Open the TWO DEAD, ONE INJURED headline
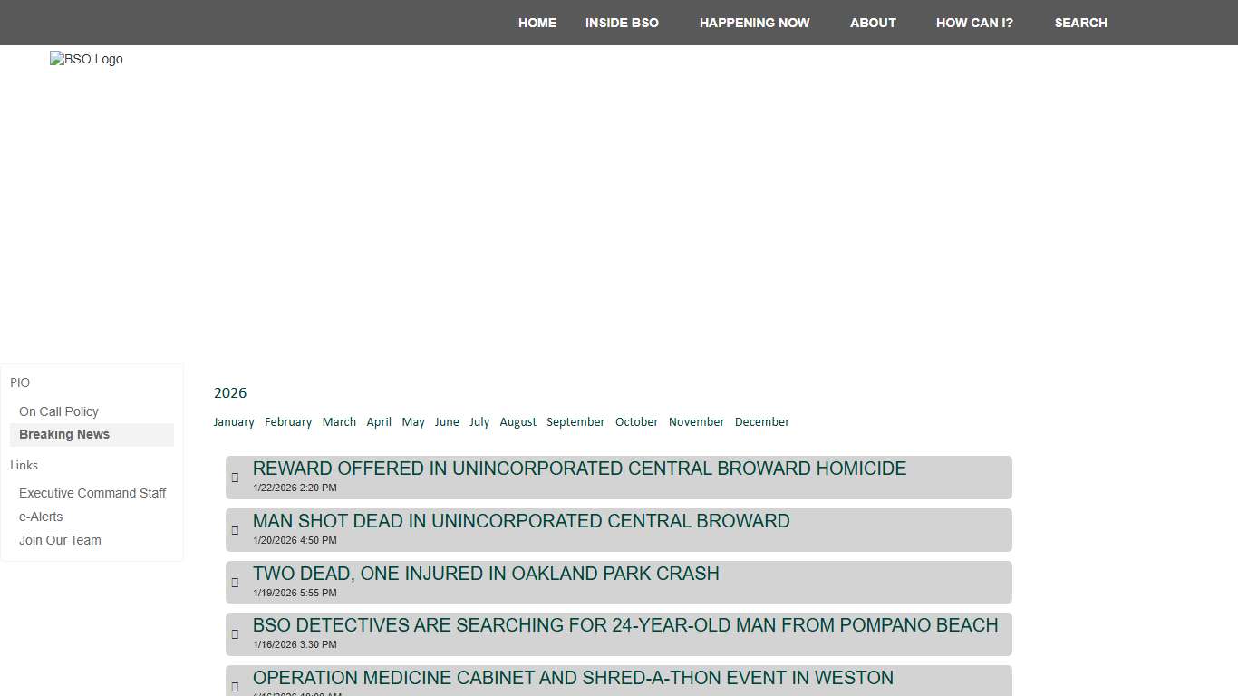Screen dimensions: 1238x696 (x=486, y=574)
